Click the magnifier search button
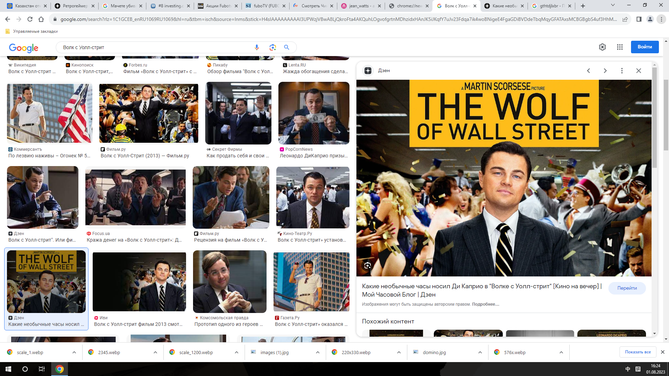Viewport: 669px width, 376px height. pyautogui.click(x=286, y=47)
